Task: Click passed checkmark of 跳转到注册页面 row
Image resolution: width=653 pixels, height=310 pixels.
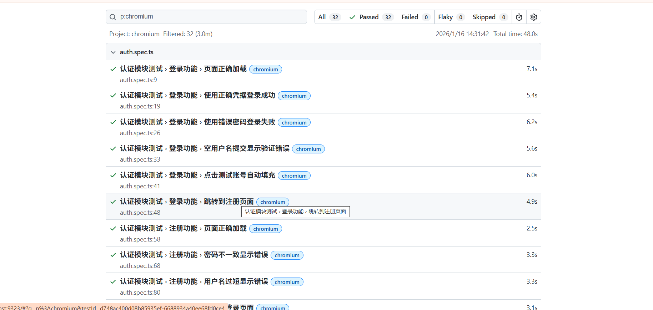Action: (x=113, y=202)
